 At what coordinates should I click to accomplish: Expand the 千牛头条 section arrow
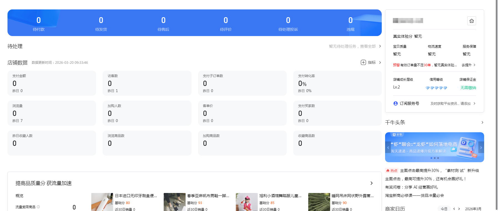482,122
